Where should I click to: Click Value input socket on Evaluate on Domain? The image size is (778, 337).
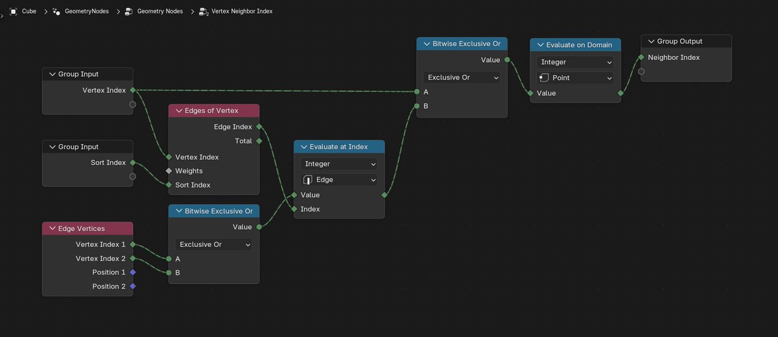(530, 93)
